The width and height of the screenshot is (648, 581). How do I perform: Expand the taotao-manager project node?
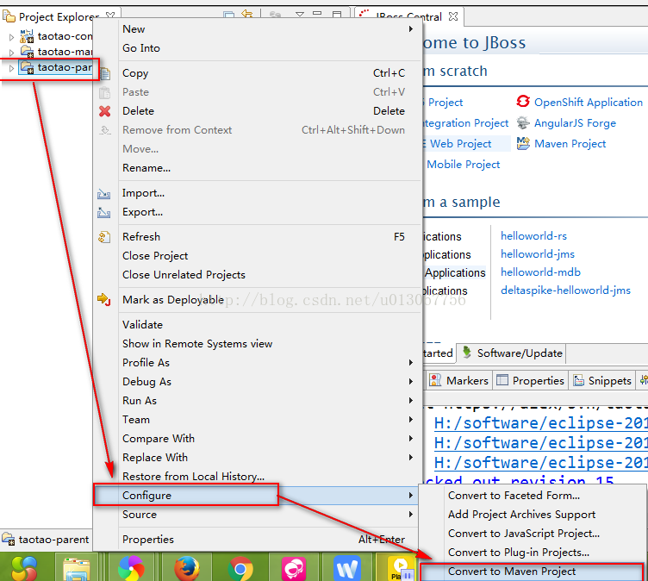[11, 52]
